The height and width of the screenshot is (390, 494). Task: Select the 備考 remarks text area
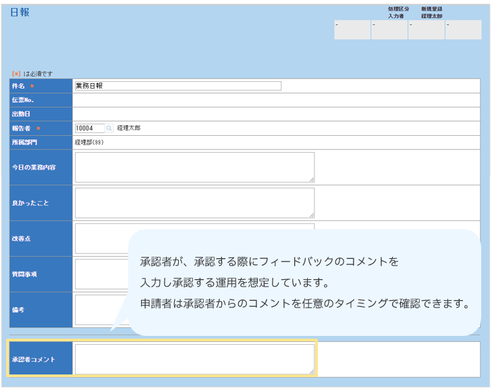[101, 310]
